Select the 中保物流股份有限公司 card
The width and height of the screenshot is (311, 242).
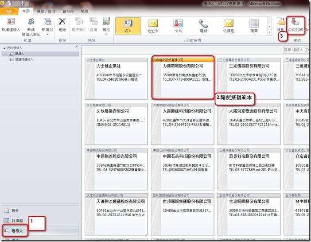coord(116,169)
